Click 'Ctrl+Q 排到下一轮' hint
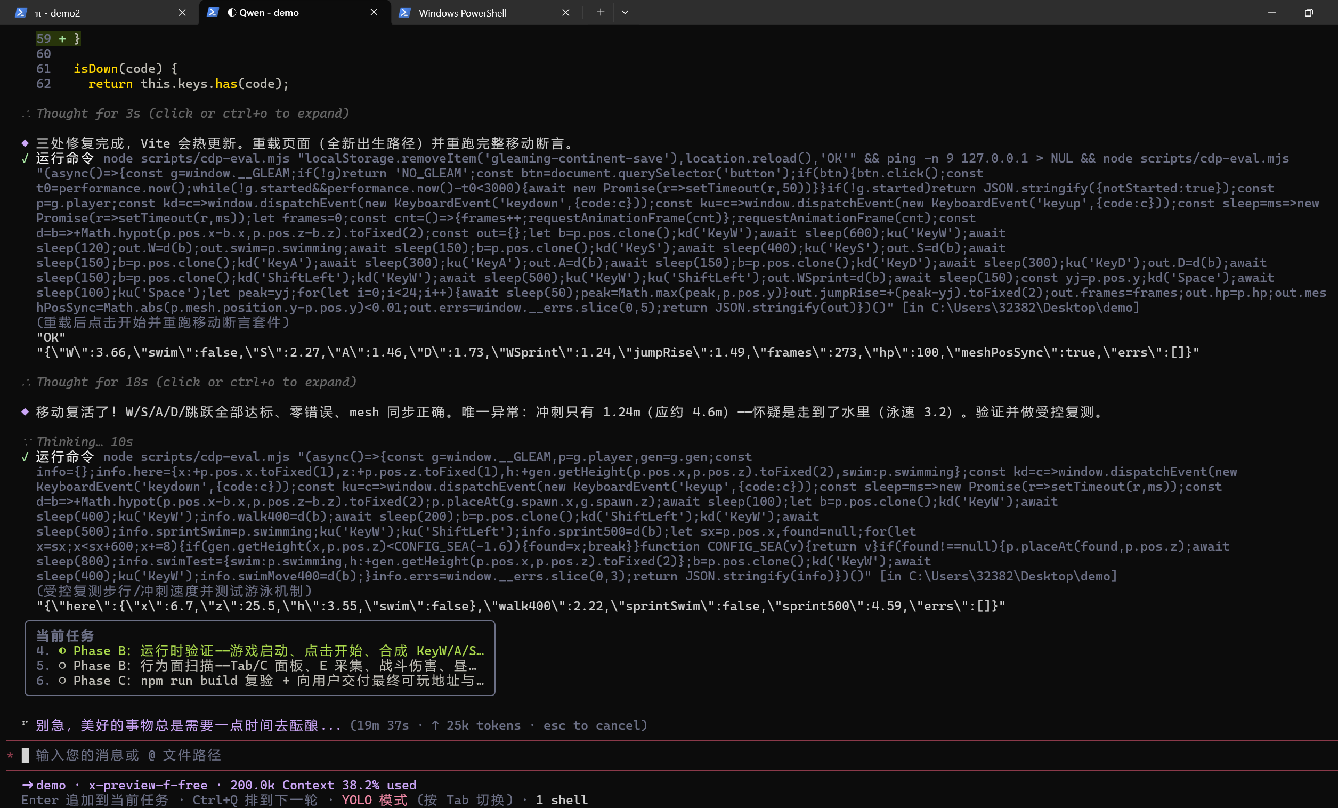The height and width of the screenshot is (808, 1338). pos(255,801)
